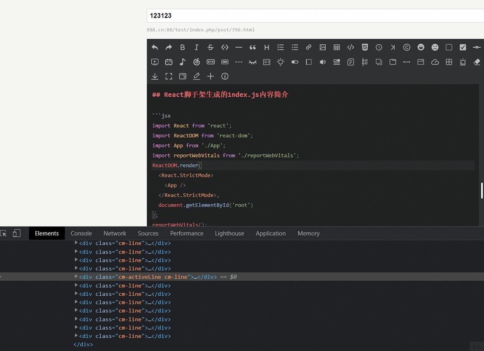Expand the last cm-line div in Elements
This screenshot has width=484, height=351.
(x=76, y=336)
